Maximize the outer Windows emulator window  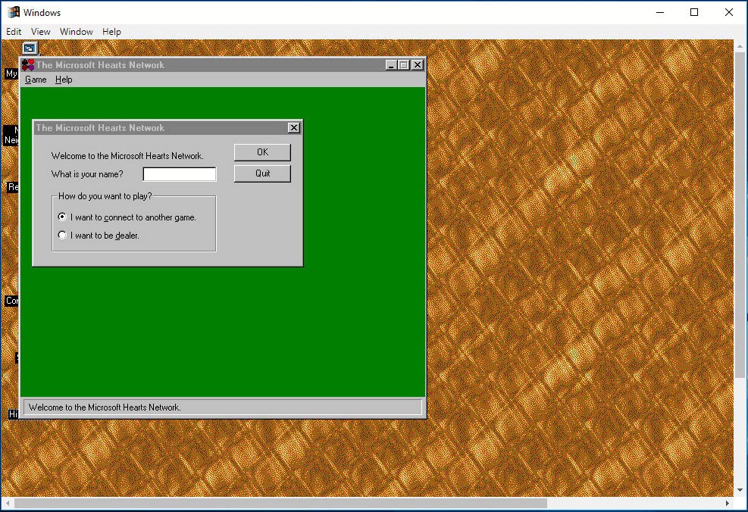click(694, 12)
